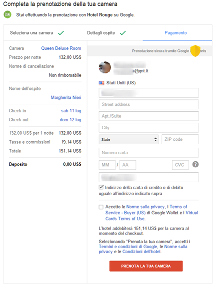Click the blurred name field above Street address
The image size is (215, 286).
[148, 93]
